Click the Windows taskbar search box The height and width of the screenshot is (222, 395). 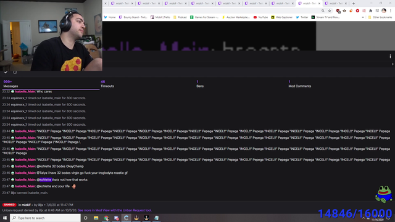(x=45, y=218)
